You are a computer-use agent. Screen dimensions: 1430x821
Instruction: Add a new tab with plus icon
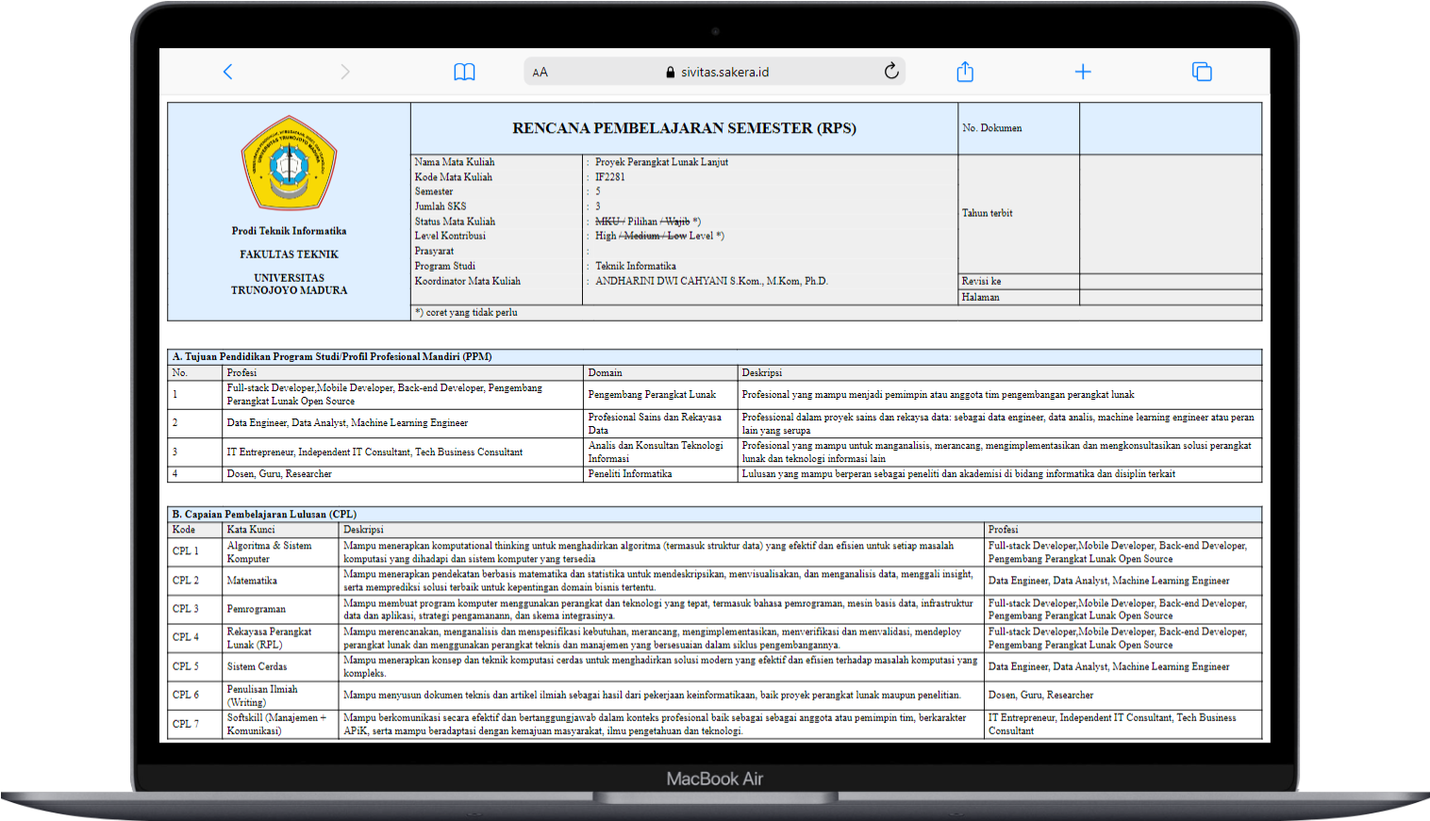point(1083,72)
